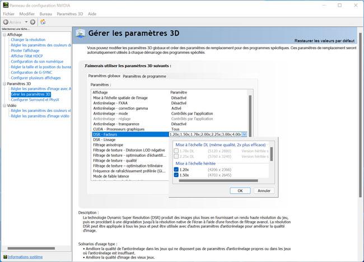Click Annuler in the DSR popup

(263, 190)
